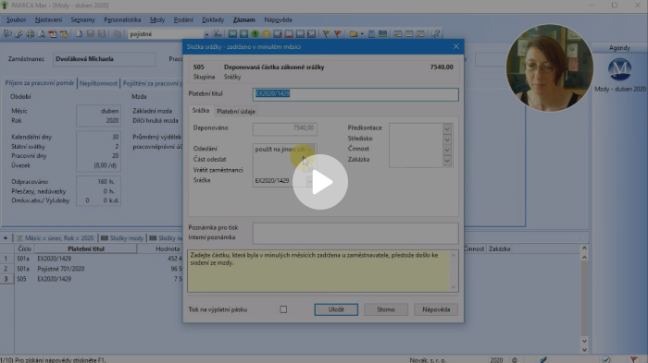
Task: Open the Doklady menu
Action: point(213,19)
